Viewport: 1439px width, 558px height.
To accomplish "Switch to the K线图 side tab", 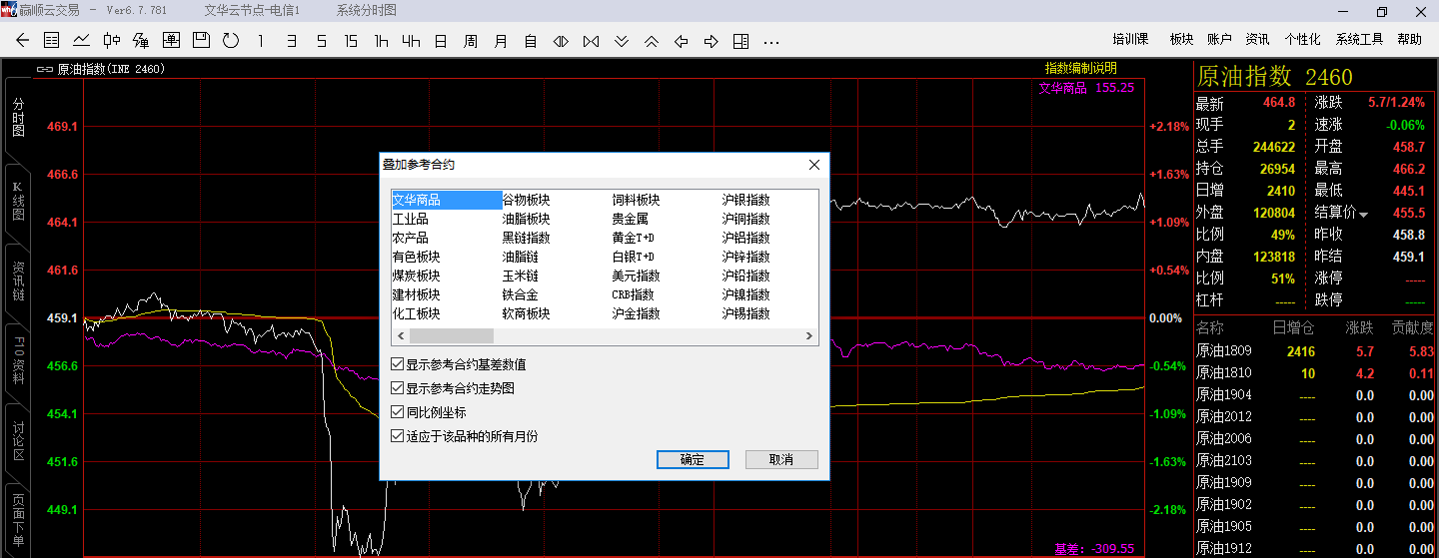I will coord(17,203).
